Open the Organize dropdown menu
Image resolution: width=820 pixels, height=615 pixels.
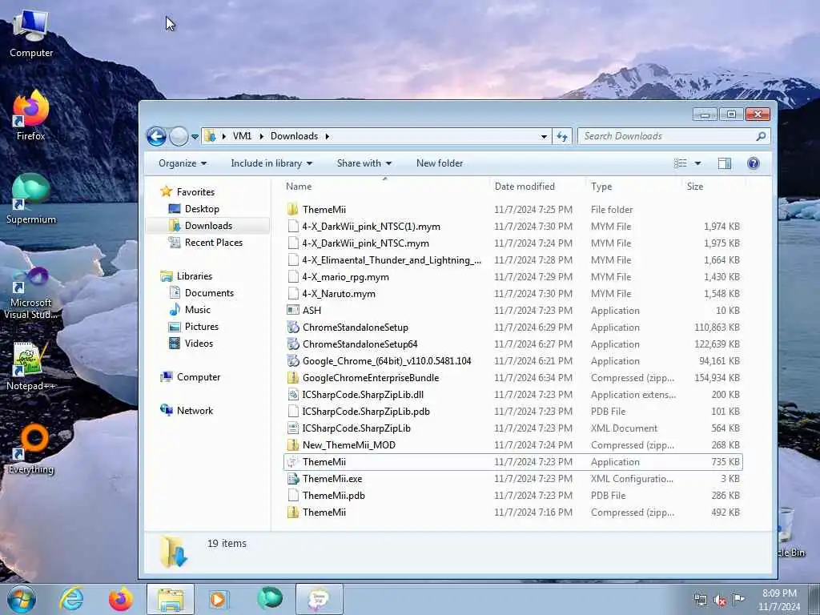pyautogui.click(x=183, y=163)
